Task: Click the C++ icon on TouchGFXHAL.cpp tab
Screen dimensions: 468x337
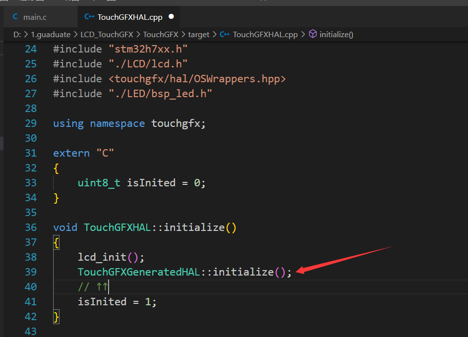Action: click(89, 17)
